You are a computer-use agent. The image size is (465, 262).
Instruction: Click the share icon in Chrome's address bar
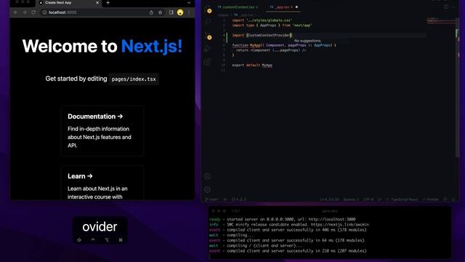tap(151, 12)
